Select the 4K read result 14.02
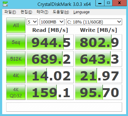The width and height of the screenshot is (128, 116). [50, 75]
